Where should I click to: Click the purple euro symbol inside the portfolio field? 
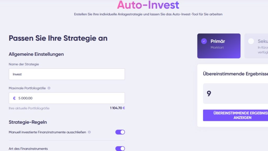[14, 98]
